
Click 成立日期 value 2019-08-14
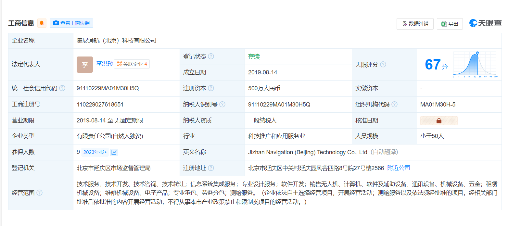[x=263, y=72]
